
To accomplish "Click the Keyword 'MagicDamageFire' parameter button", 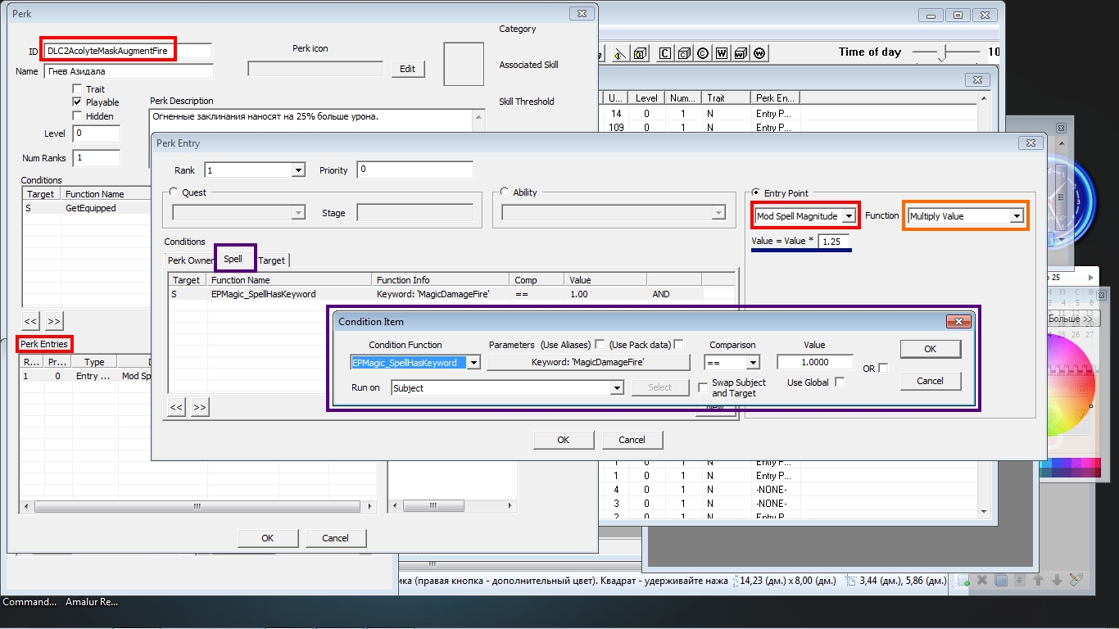I will pos(587,363).
